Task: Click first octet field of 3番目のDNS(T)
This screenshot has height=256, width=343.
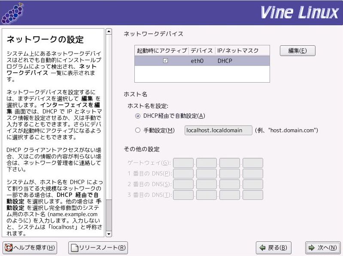Action: click(183, 195)
